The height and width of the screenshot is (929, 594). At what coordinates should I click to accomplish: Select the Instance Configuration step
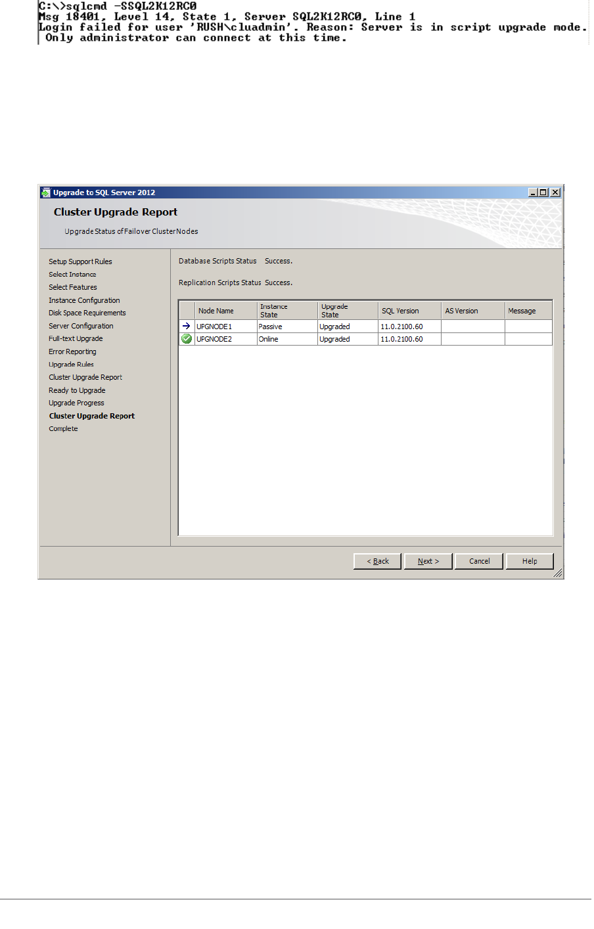pyautogui.click(x=84, y=300)
